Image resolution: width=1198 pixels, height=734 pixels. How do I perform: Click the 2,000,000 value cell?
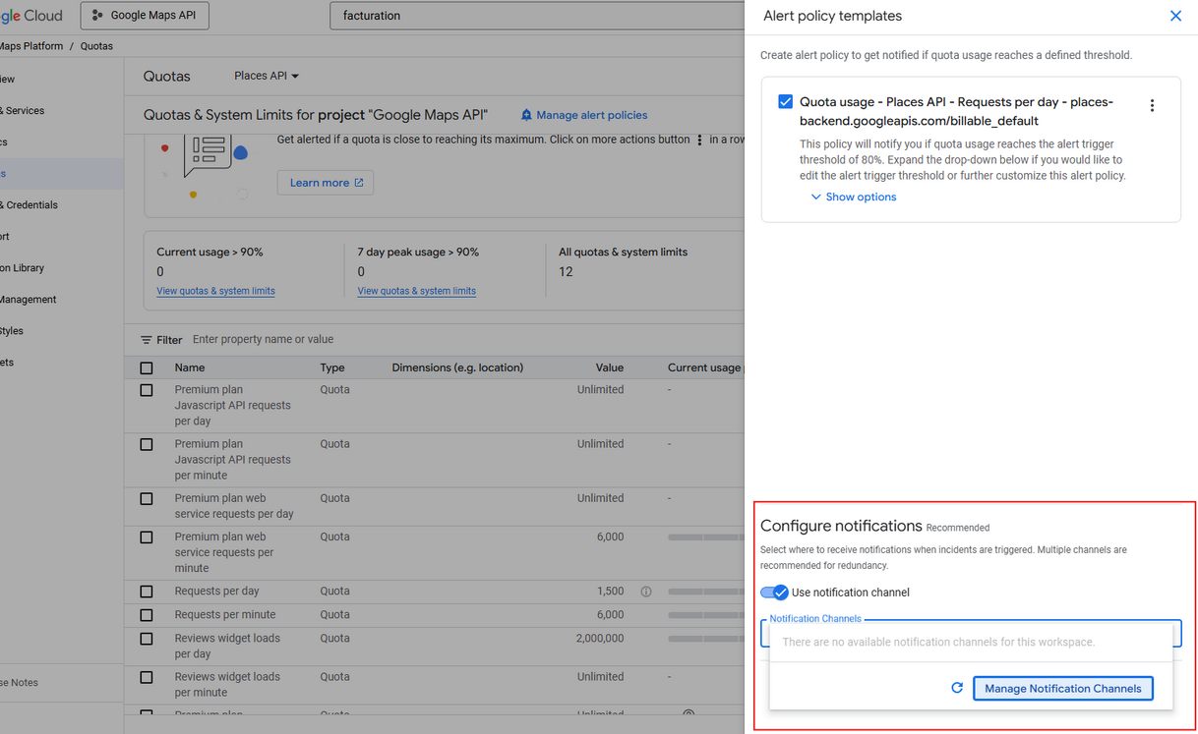(600, 639)
